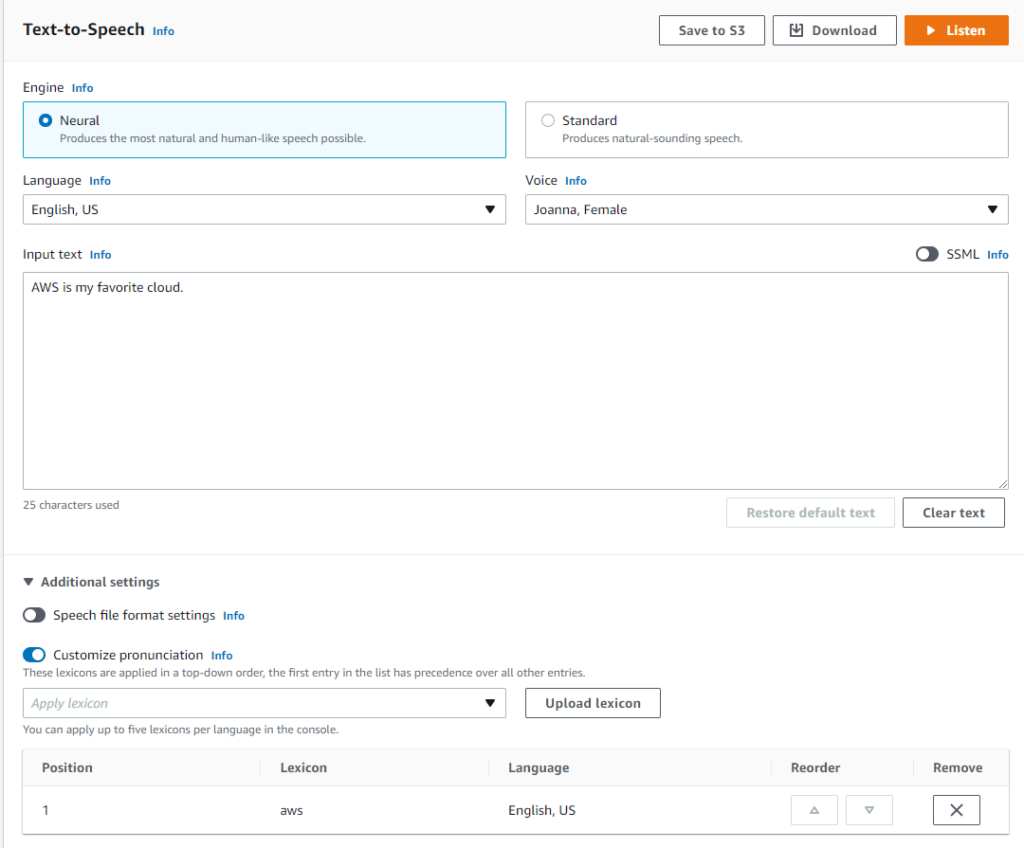Click English, US cell in lexicon table
The image size is (1024, 848).
pyautogui.click(x=542, y=810)
